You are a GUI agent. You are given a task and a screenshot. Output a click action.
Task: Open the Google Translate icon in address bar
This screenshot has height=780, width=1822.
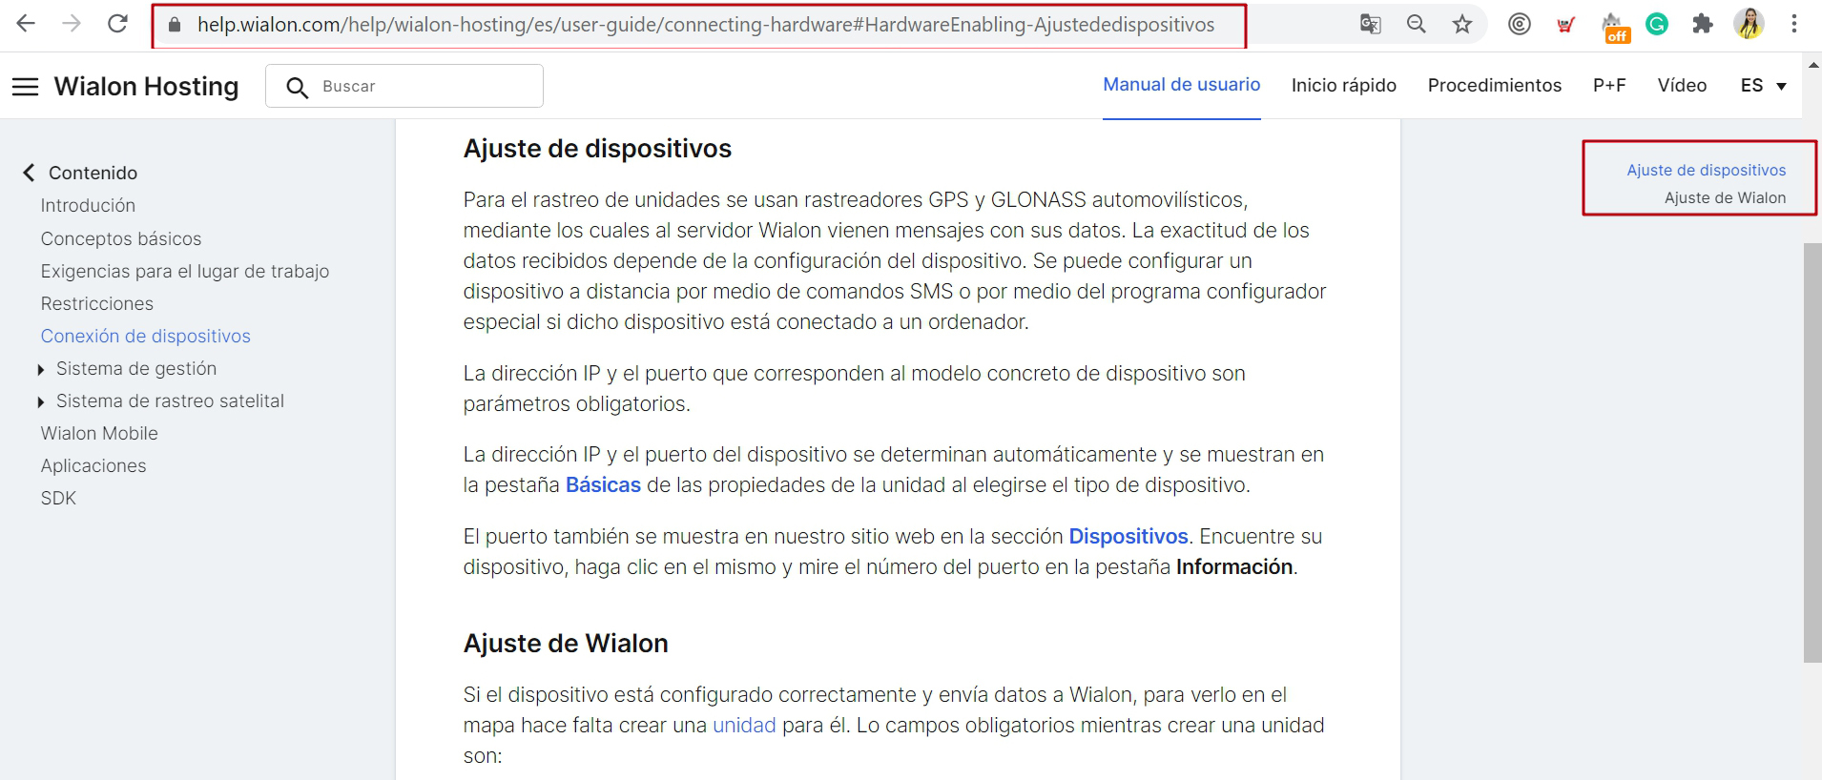click(1370, 25)
